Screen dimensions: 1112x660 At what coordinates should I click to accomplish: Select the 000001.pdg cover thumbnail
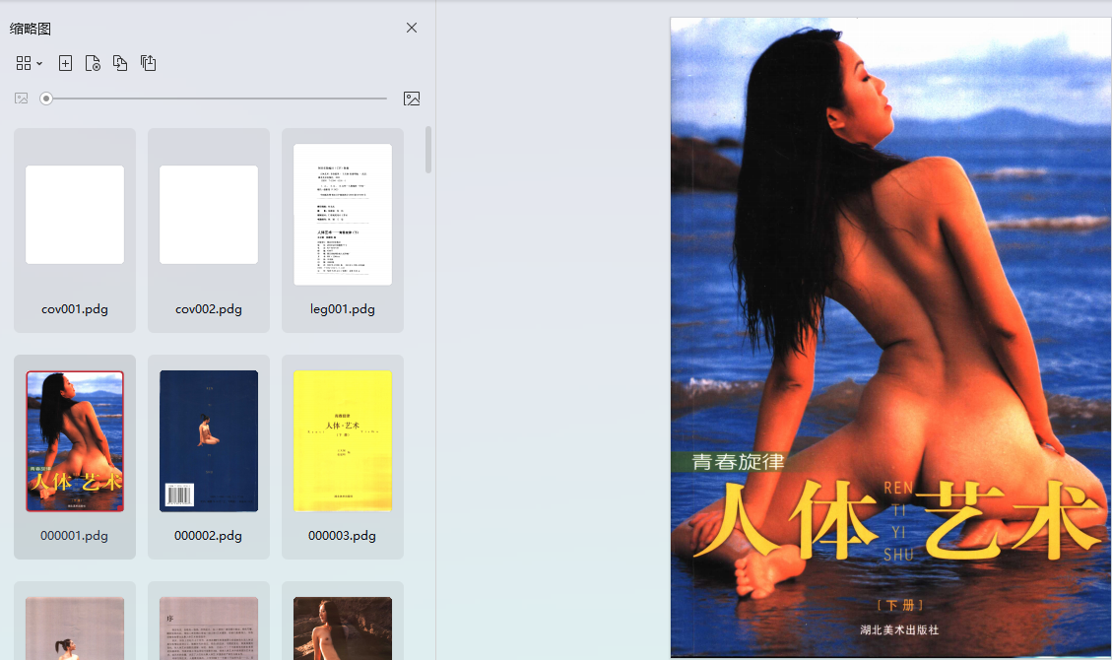[75, 441]
